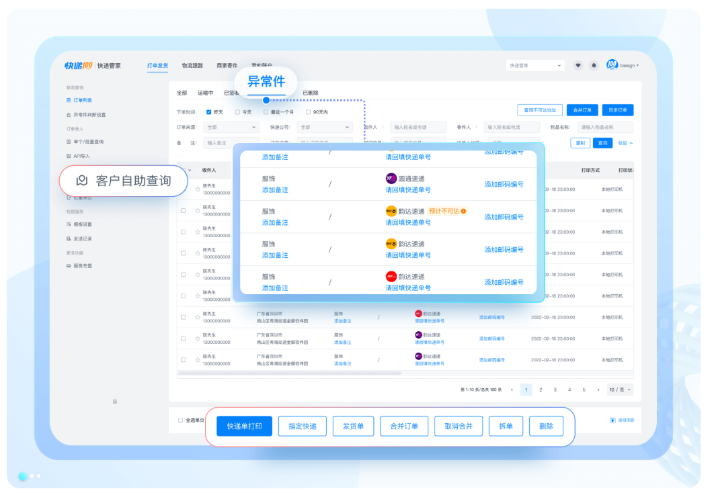Click the 发送记录 sidebar icon
The width and height of the screenshot is (712, 493).
[69, 238]
